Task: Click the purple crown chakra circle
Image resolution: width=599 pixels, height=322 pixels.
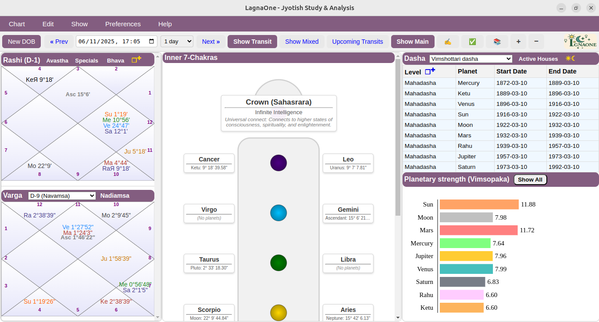Action: click(278, 163)
